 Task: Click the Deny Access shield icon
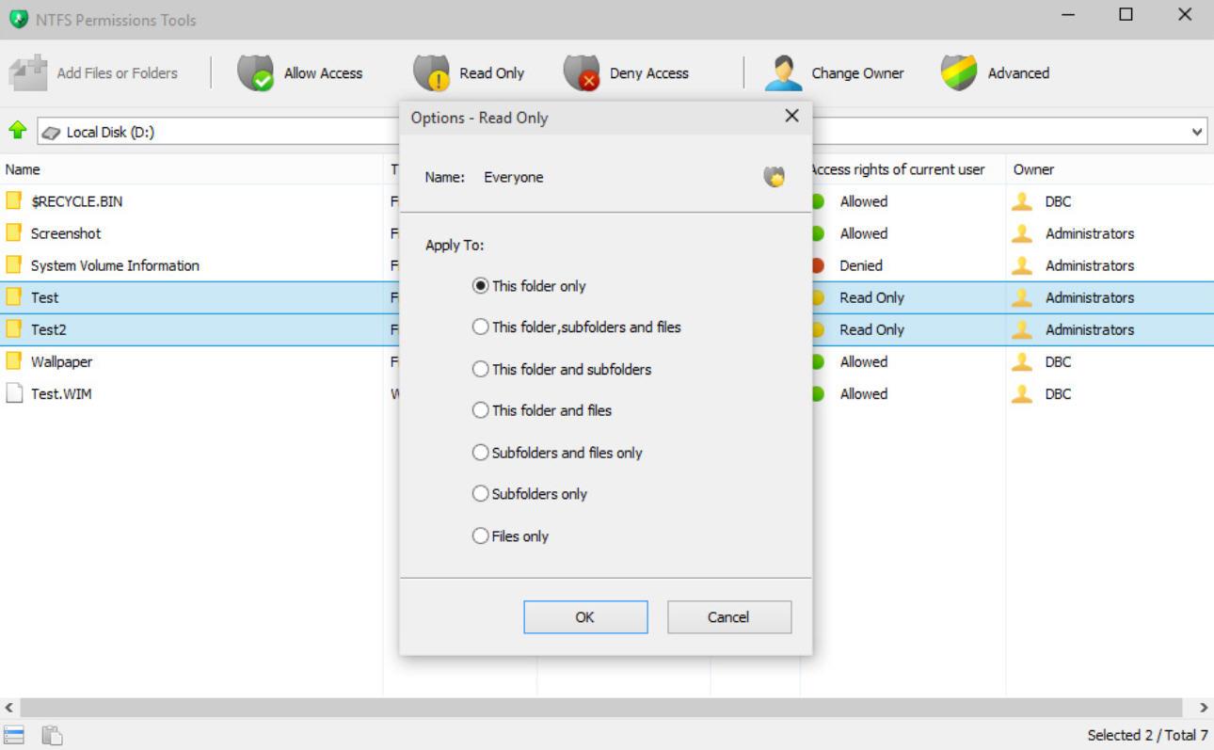pos(582,73)
